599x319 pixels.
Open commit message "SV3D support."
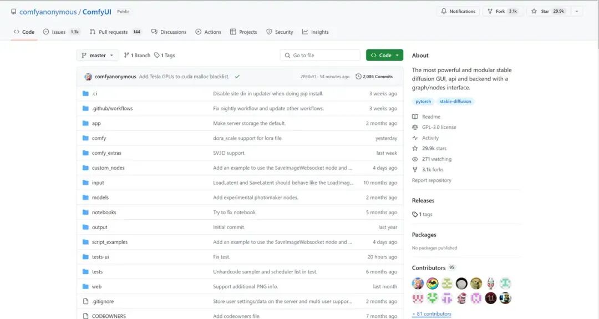coord(229,153)
